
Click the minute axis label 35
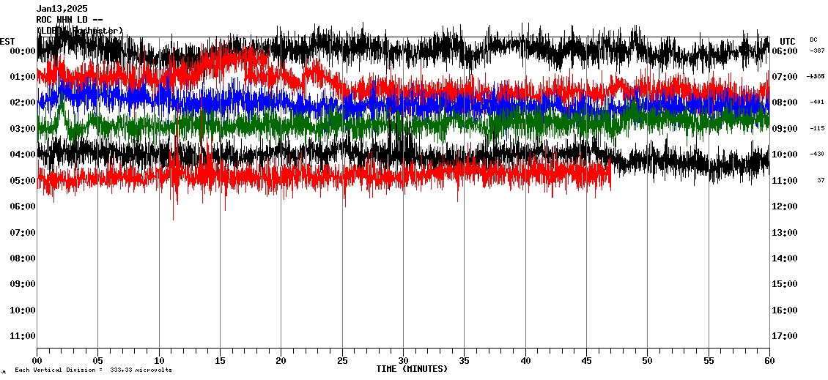464,360
